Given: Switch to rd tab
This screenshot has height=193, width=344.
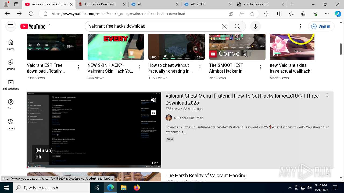Looking at the screenshot, I should pyautogui.click(x=155, y=4).
